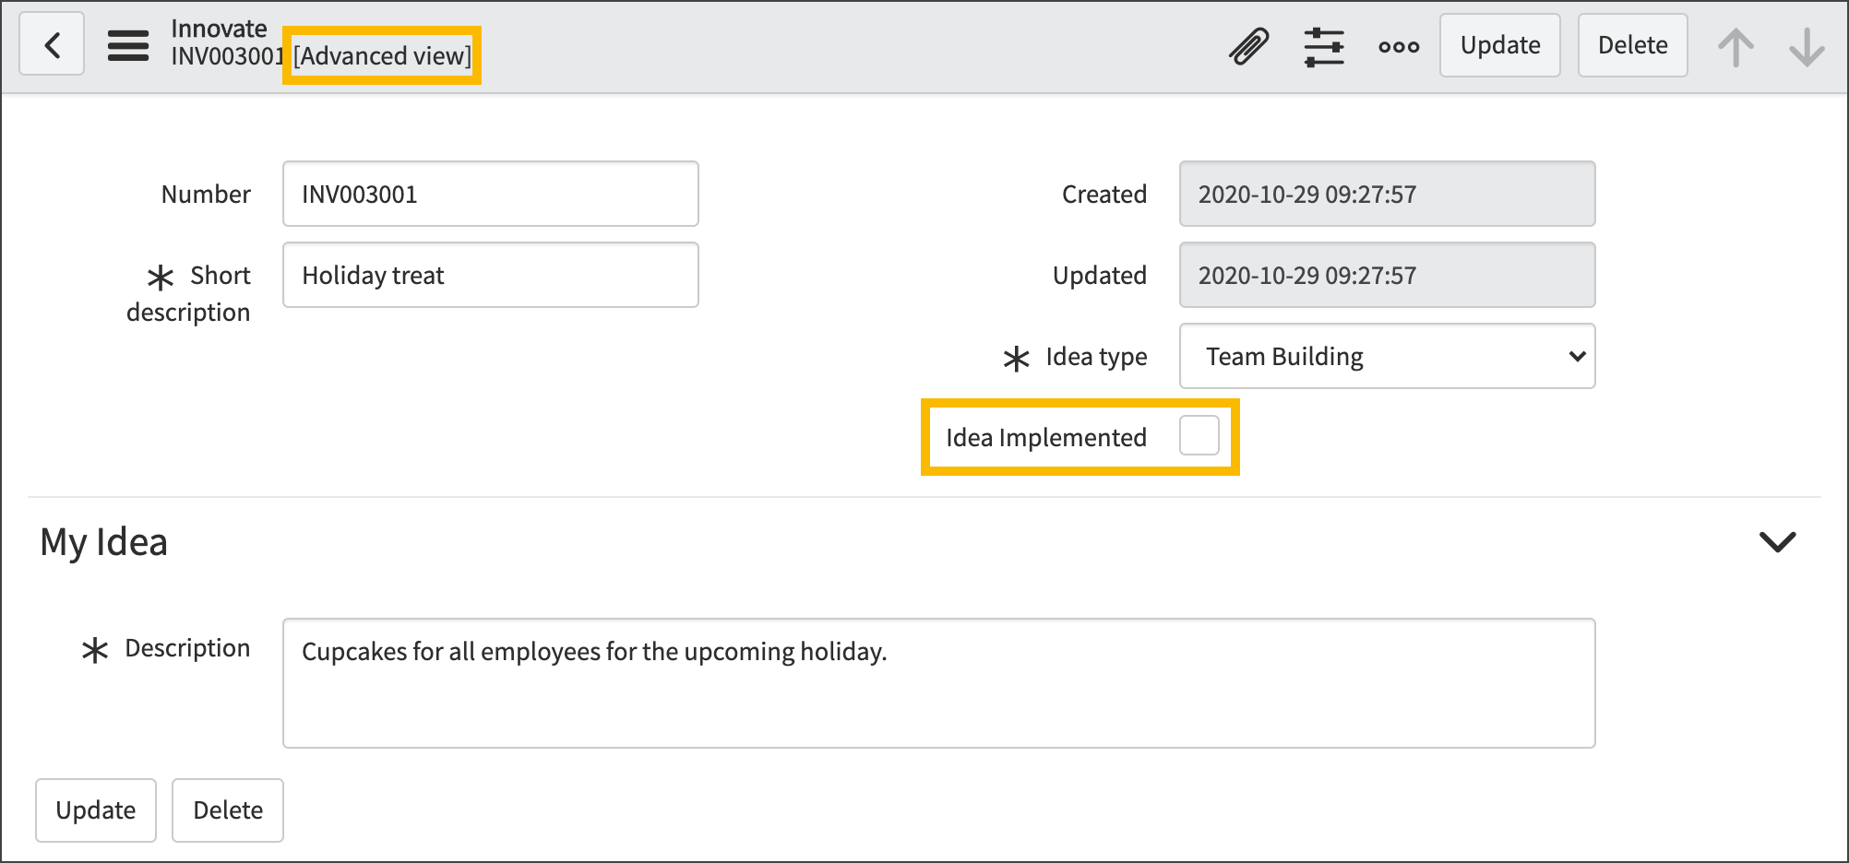Check the Idea Implemented checkbox
This screenshot has height=863, width=1849.
[1199, 436]
